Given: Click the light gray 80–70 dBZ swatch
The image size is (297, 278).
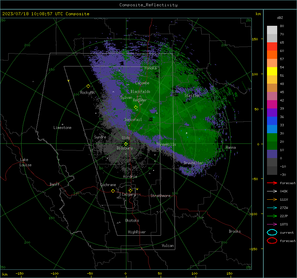Looking at the screenshot, I should tap(272, 30).
